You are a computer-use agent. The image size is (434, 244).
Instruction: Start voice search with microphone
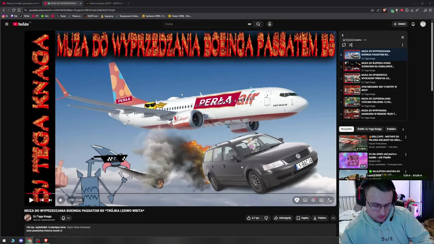coord(270,24)
